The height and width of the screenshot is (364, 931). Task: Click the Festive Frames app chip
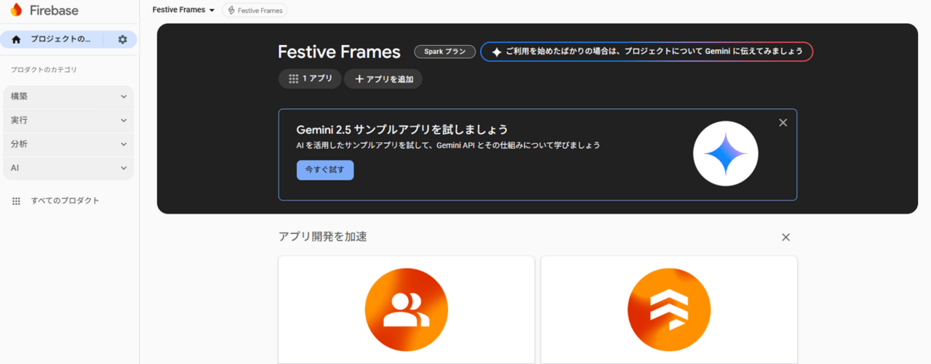click(255, 11)
